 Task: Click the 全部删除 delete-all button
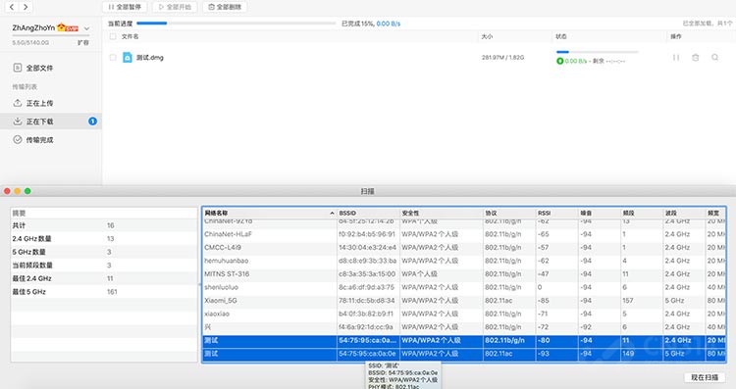pos(226,7)
